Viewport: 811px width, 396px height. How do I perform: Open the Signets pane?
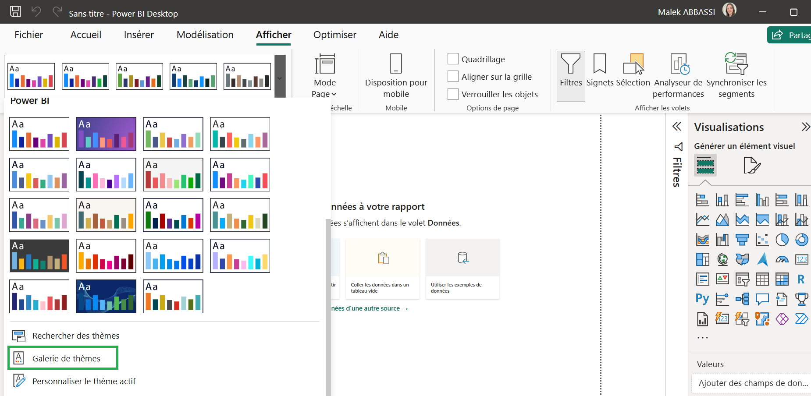pyautogui.click(x=600, y=74)
